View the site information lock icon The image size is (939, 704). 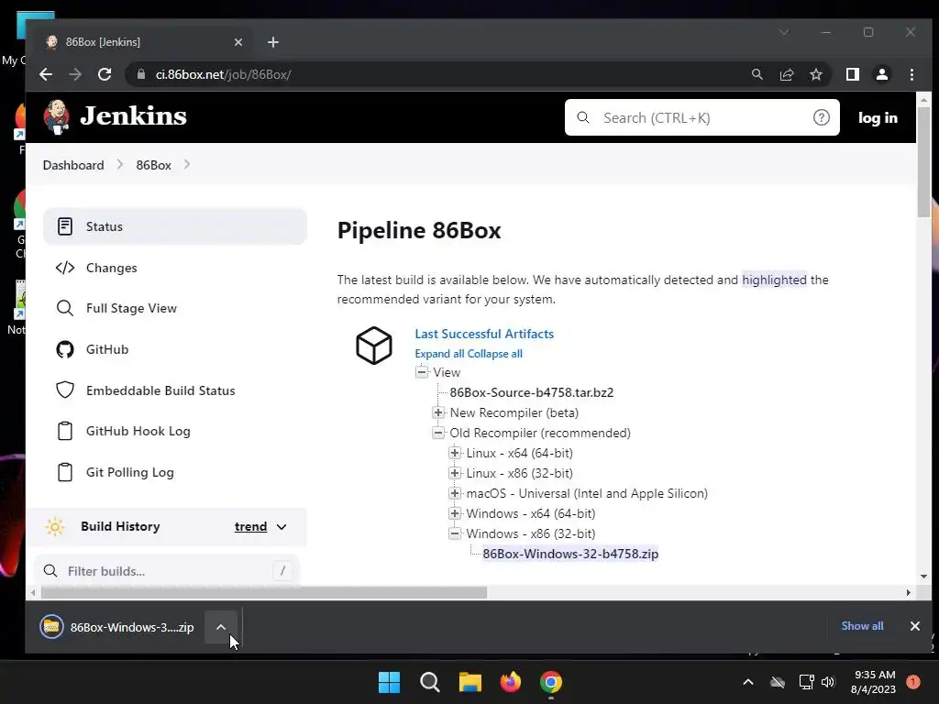pyautogui.click(x=141, y=74)
